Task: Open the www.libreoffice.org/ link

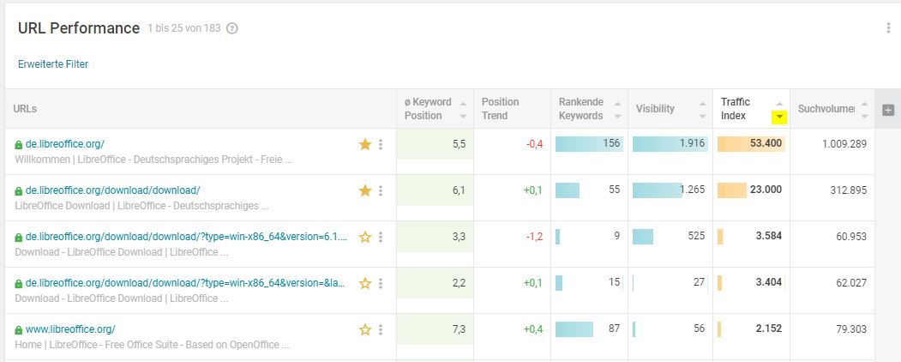Action: point(70,329)
